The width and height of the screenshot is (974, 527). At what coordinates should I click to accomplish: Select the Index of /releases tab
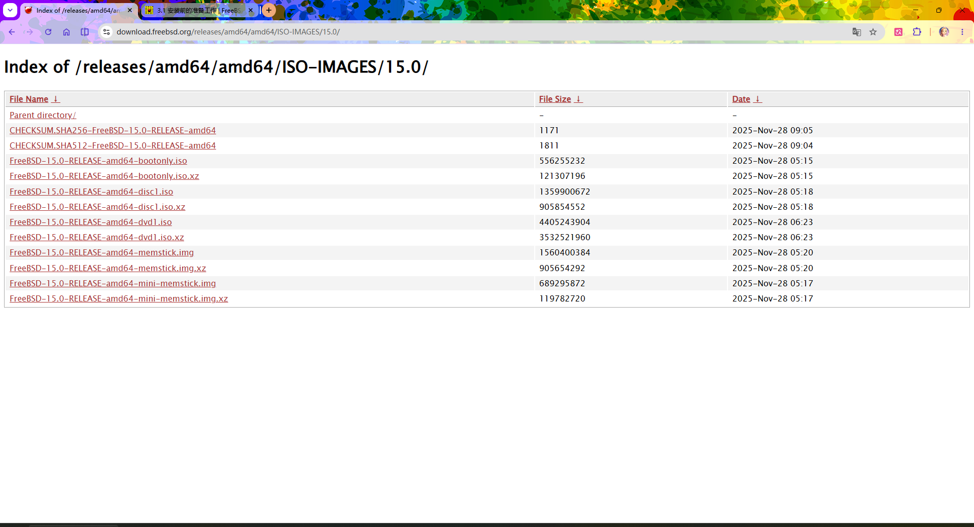[79, 10]
